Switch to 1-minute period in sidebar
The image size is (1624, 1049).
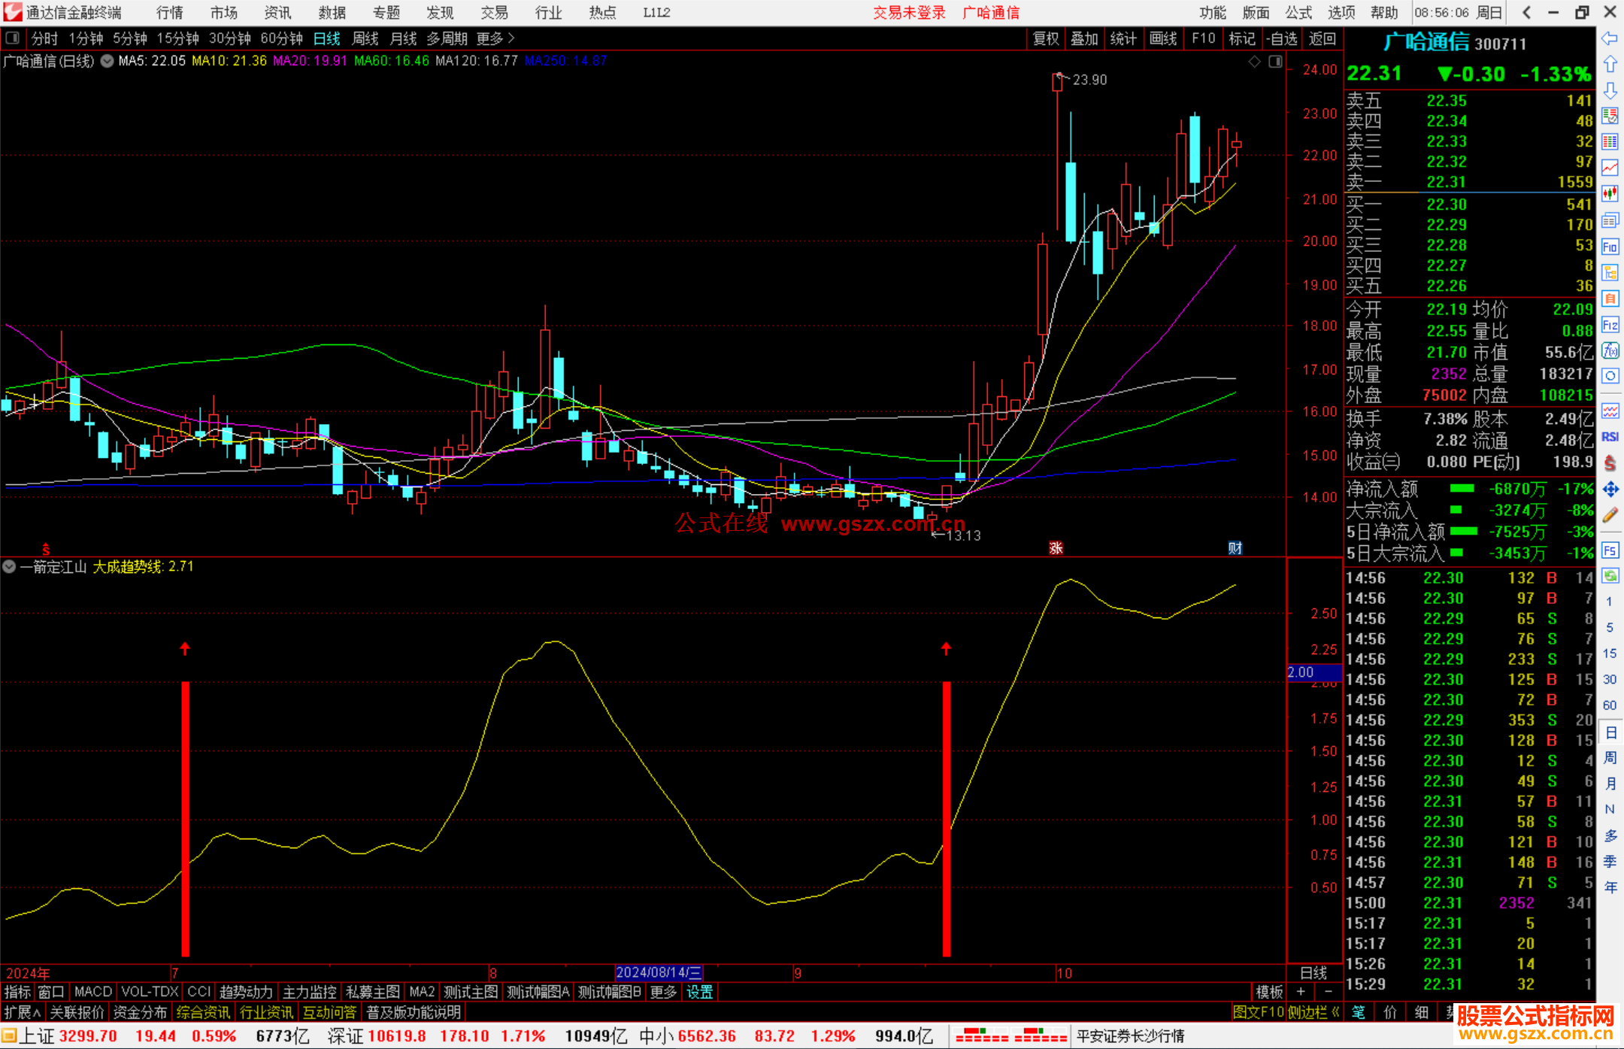[x=1609, y=602]
